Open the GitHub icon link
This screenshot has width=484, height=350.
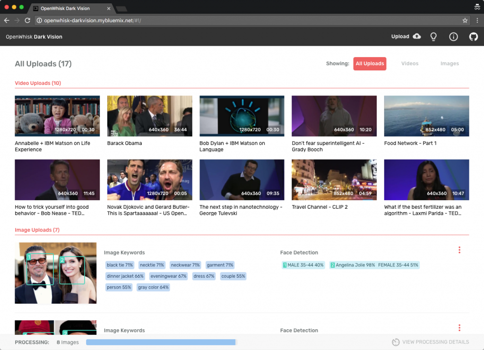coord(473,37)
